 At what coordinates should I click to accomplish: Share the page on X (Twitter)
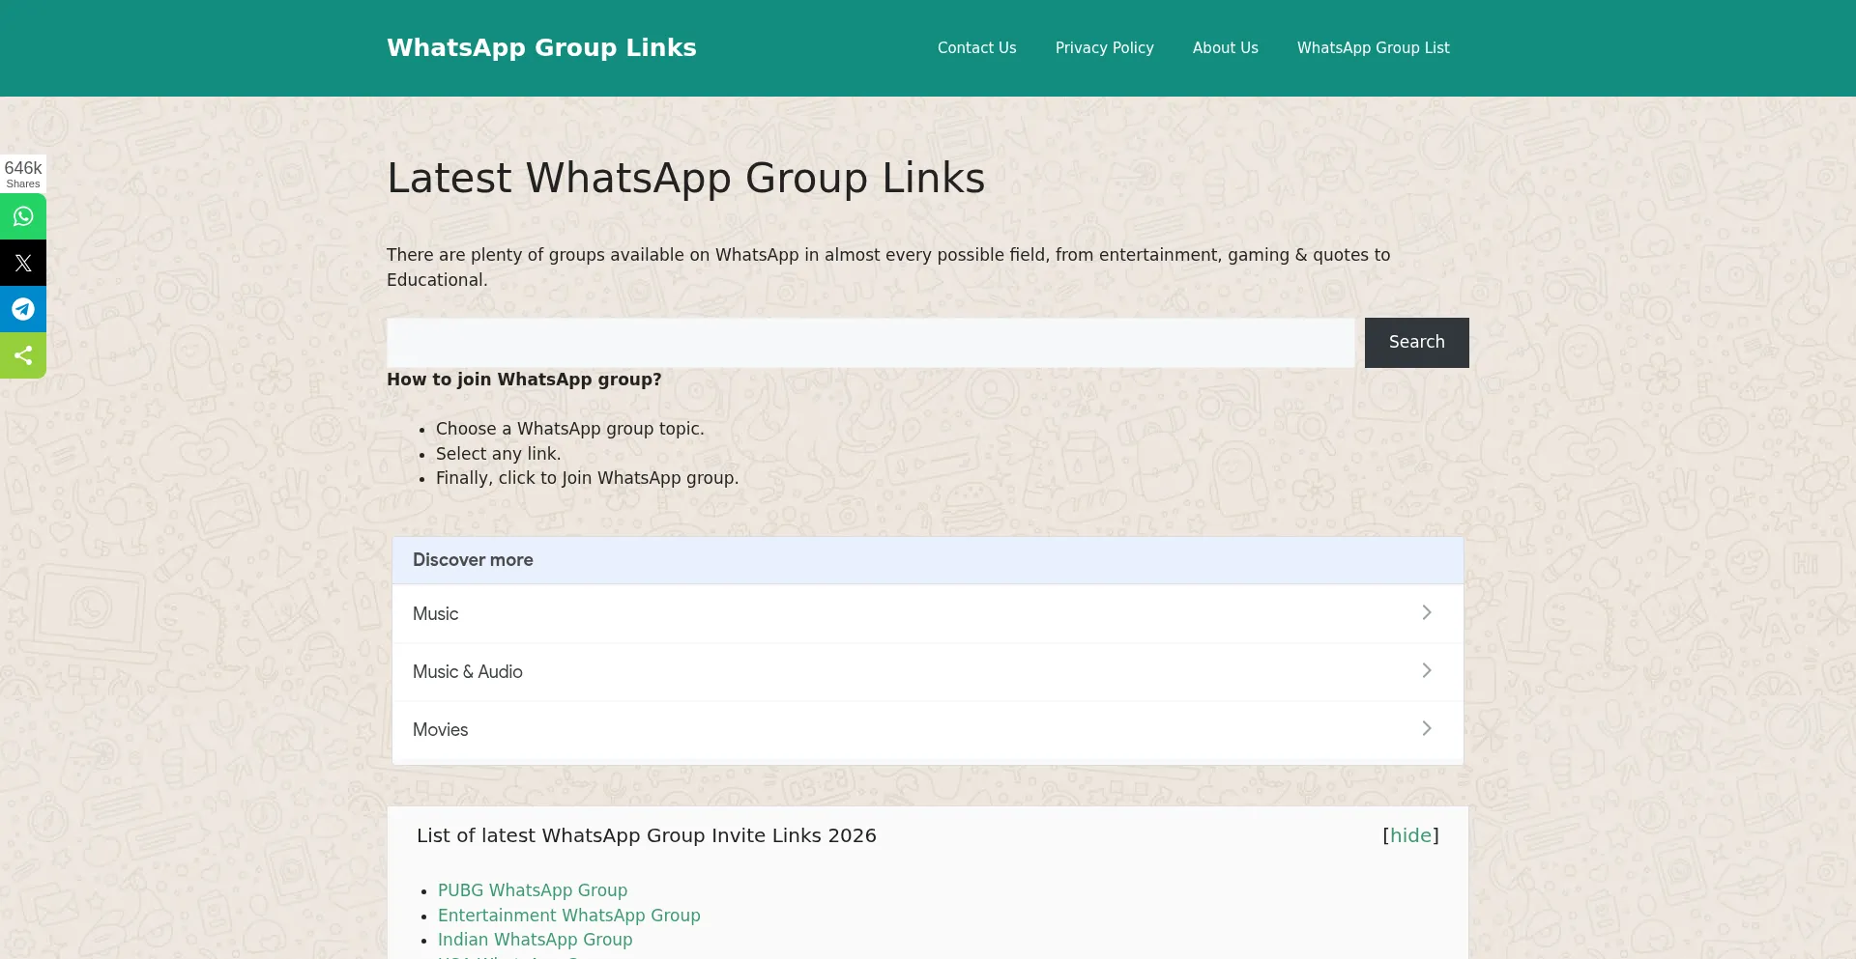pyautogui.click(x=23, y=263)
